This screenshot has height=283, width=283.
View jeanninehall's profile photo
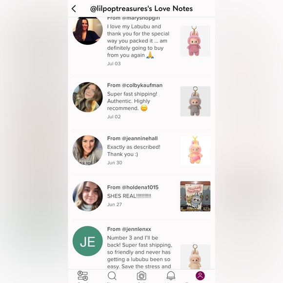[87, 150]
